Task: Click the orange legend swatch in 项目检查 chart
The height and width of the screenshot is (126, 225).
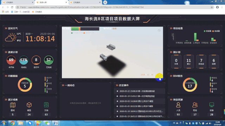Action: tap(213, 31)
